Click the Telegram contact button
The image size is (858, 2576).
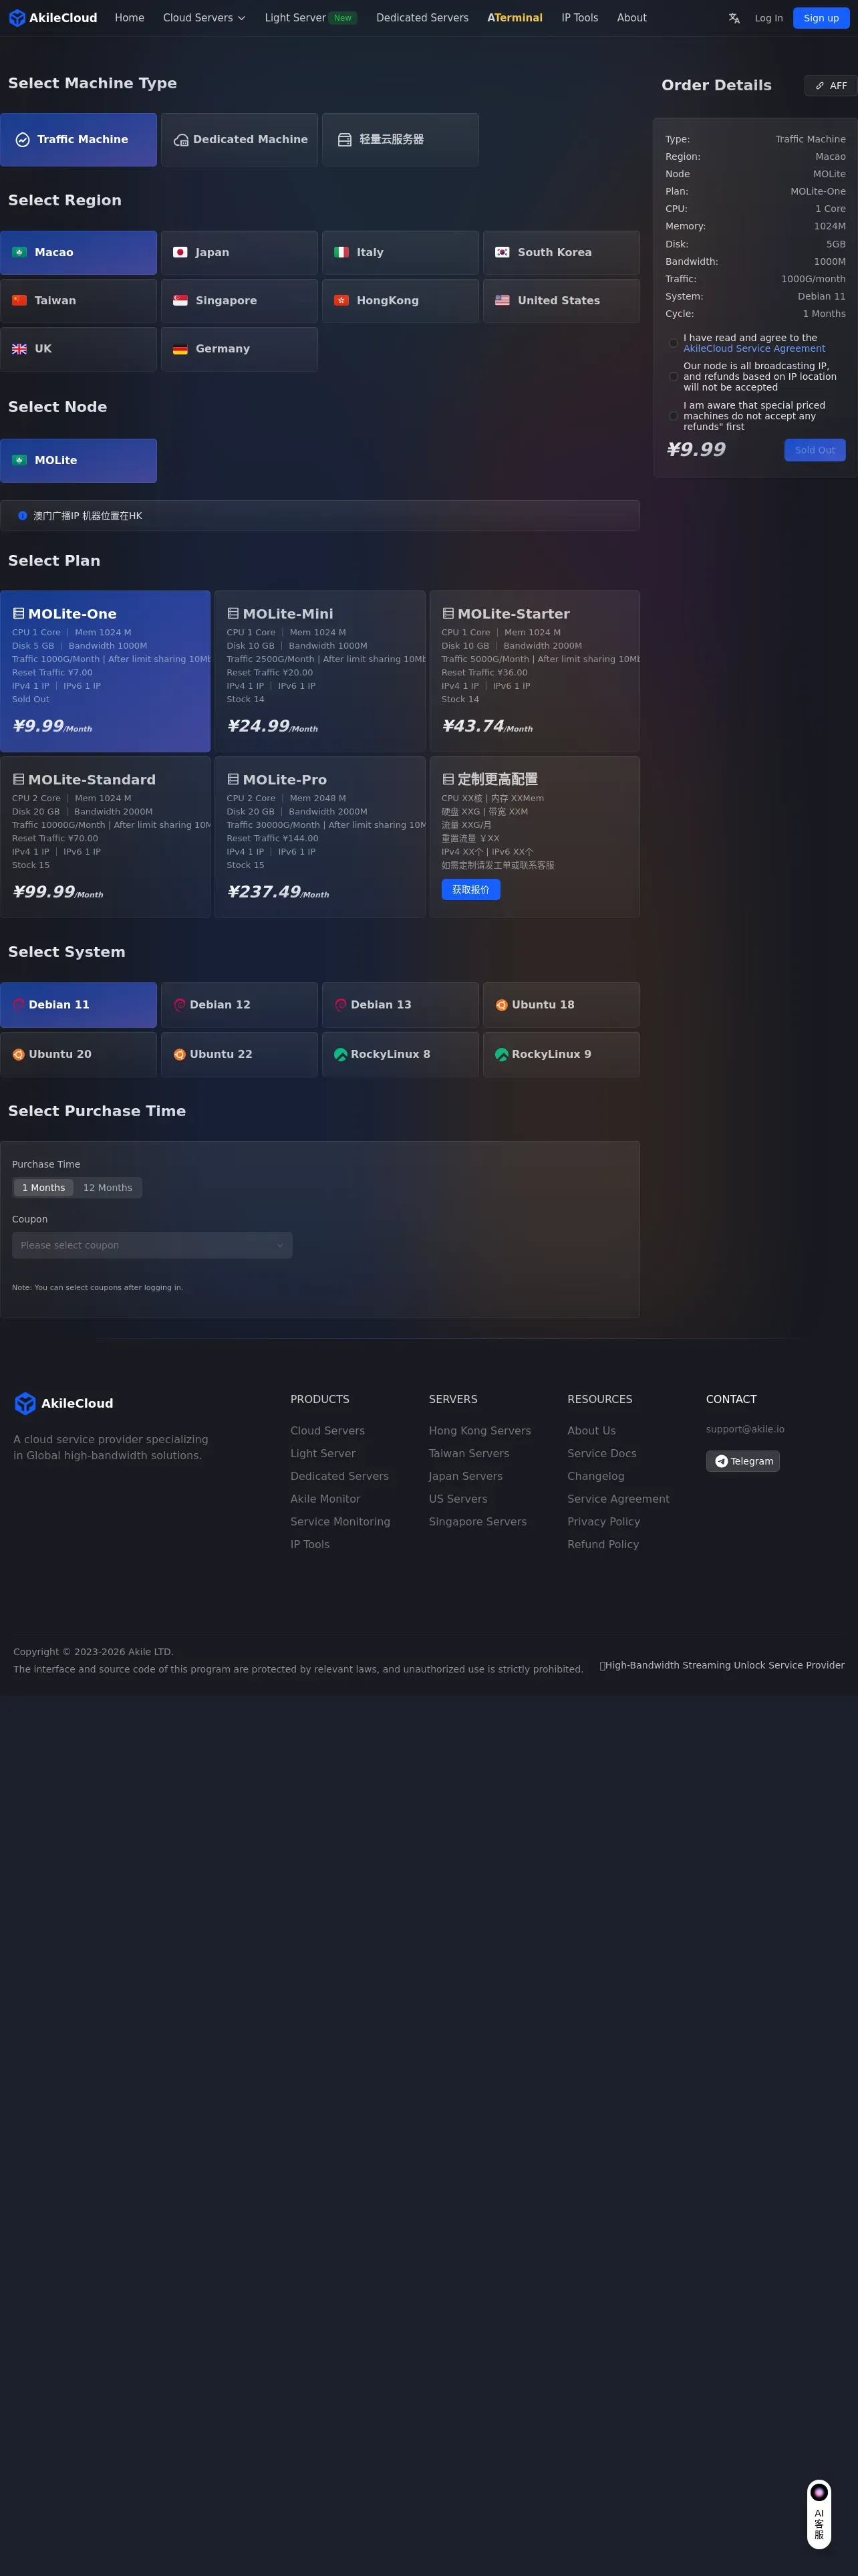tap(743, 1461)
